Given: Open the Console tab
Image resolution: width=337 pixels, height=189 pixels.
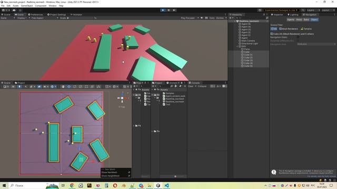Looking at the screenshot, I should tap(194, 83).
